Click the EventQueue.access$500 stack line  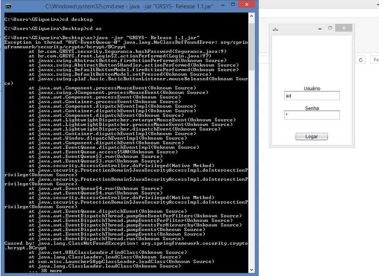point(103,152)
